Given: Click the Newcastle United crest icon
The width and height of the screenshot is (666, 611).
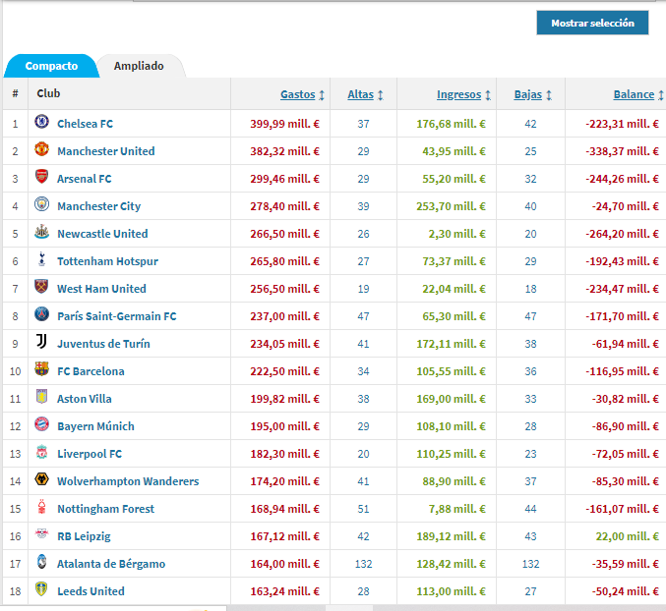Looking at the screenshot, I should pos(41,232).
